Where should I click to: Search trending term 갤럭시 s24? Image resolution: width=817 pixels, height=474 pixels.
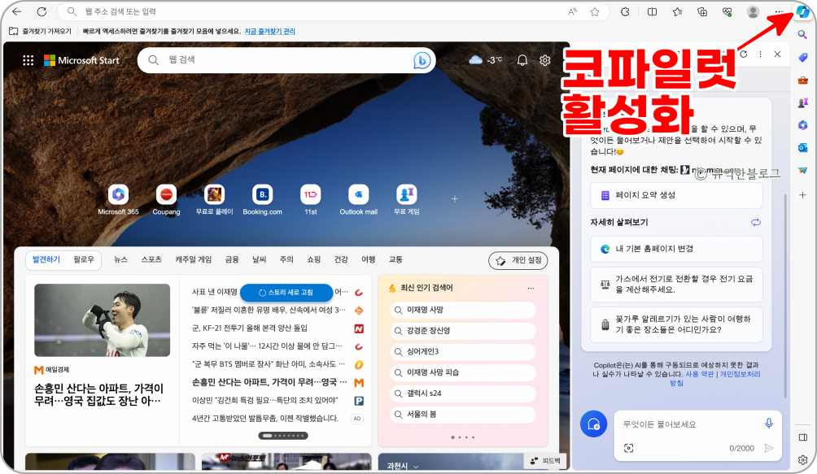pyautogui.click(x=463, y=393)
